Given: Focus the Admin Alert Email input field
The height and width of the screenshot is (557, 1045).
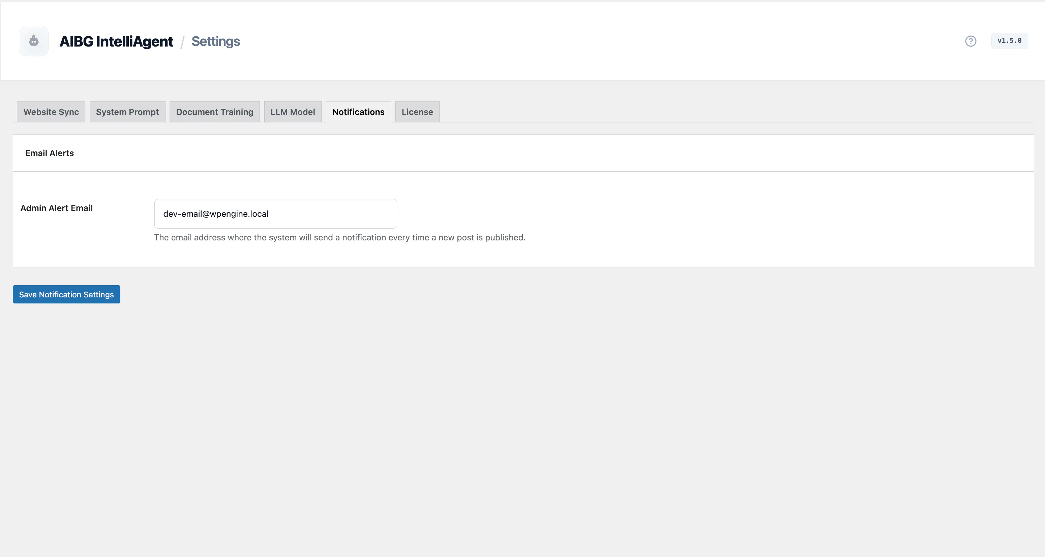Looking at the screenshot, I should coord(275,214).
